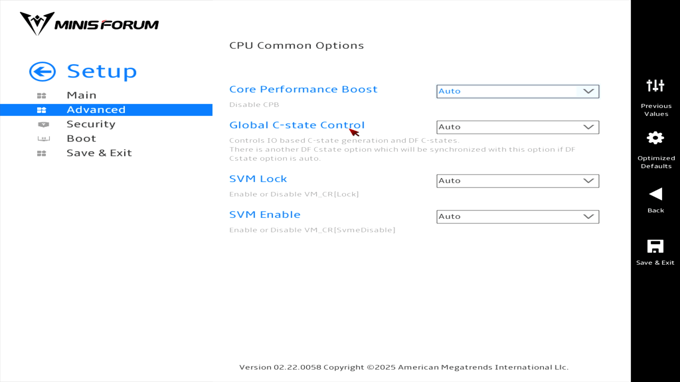680x382 pixels.
Task: Expand the Global C-state Control dropdown
Action: click(517, 127)
